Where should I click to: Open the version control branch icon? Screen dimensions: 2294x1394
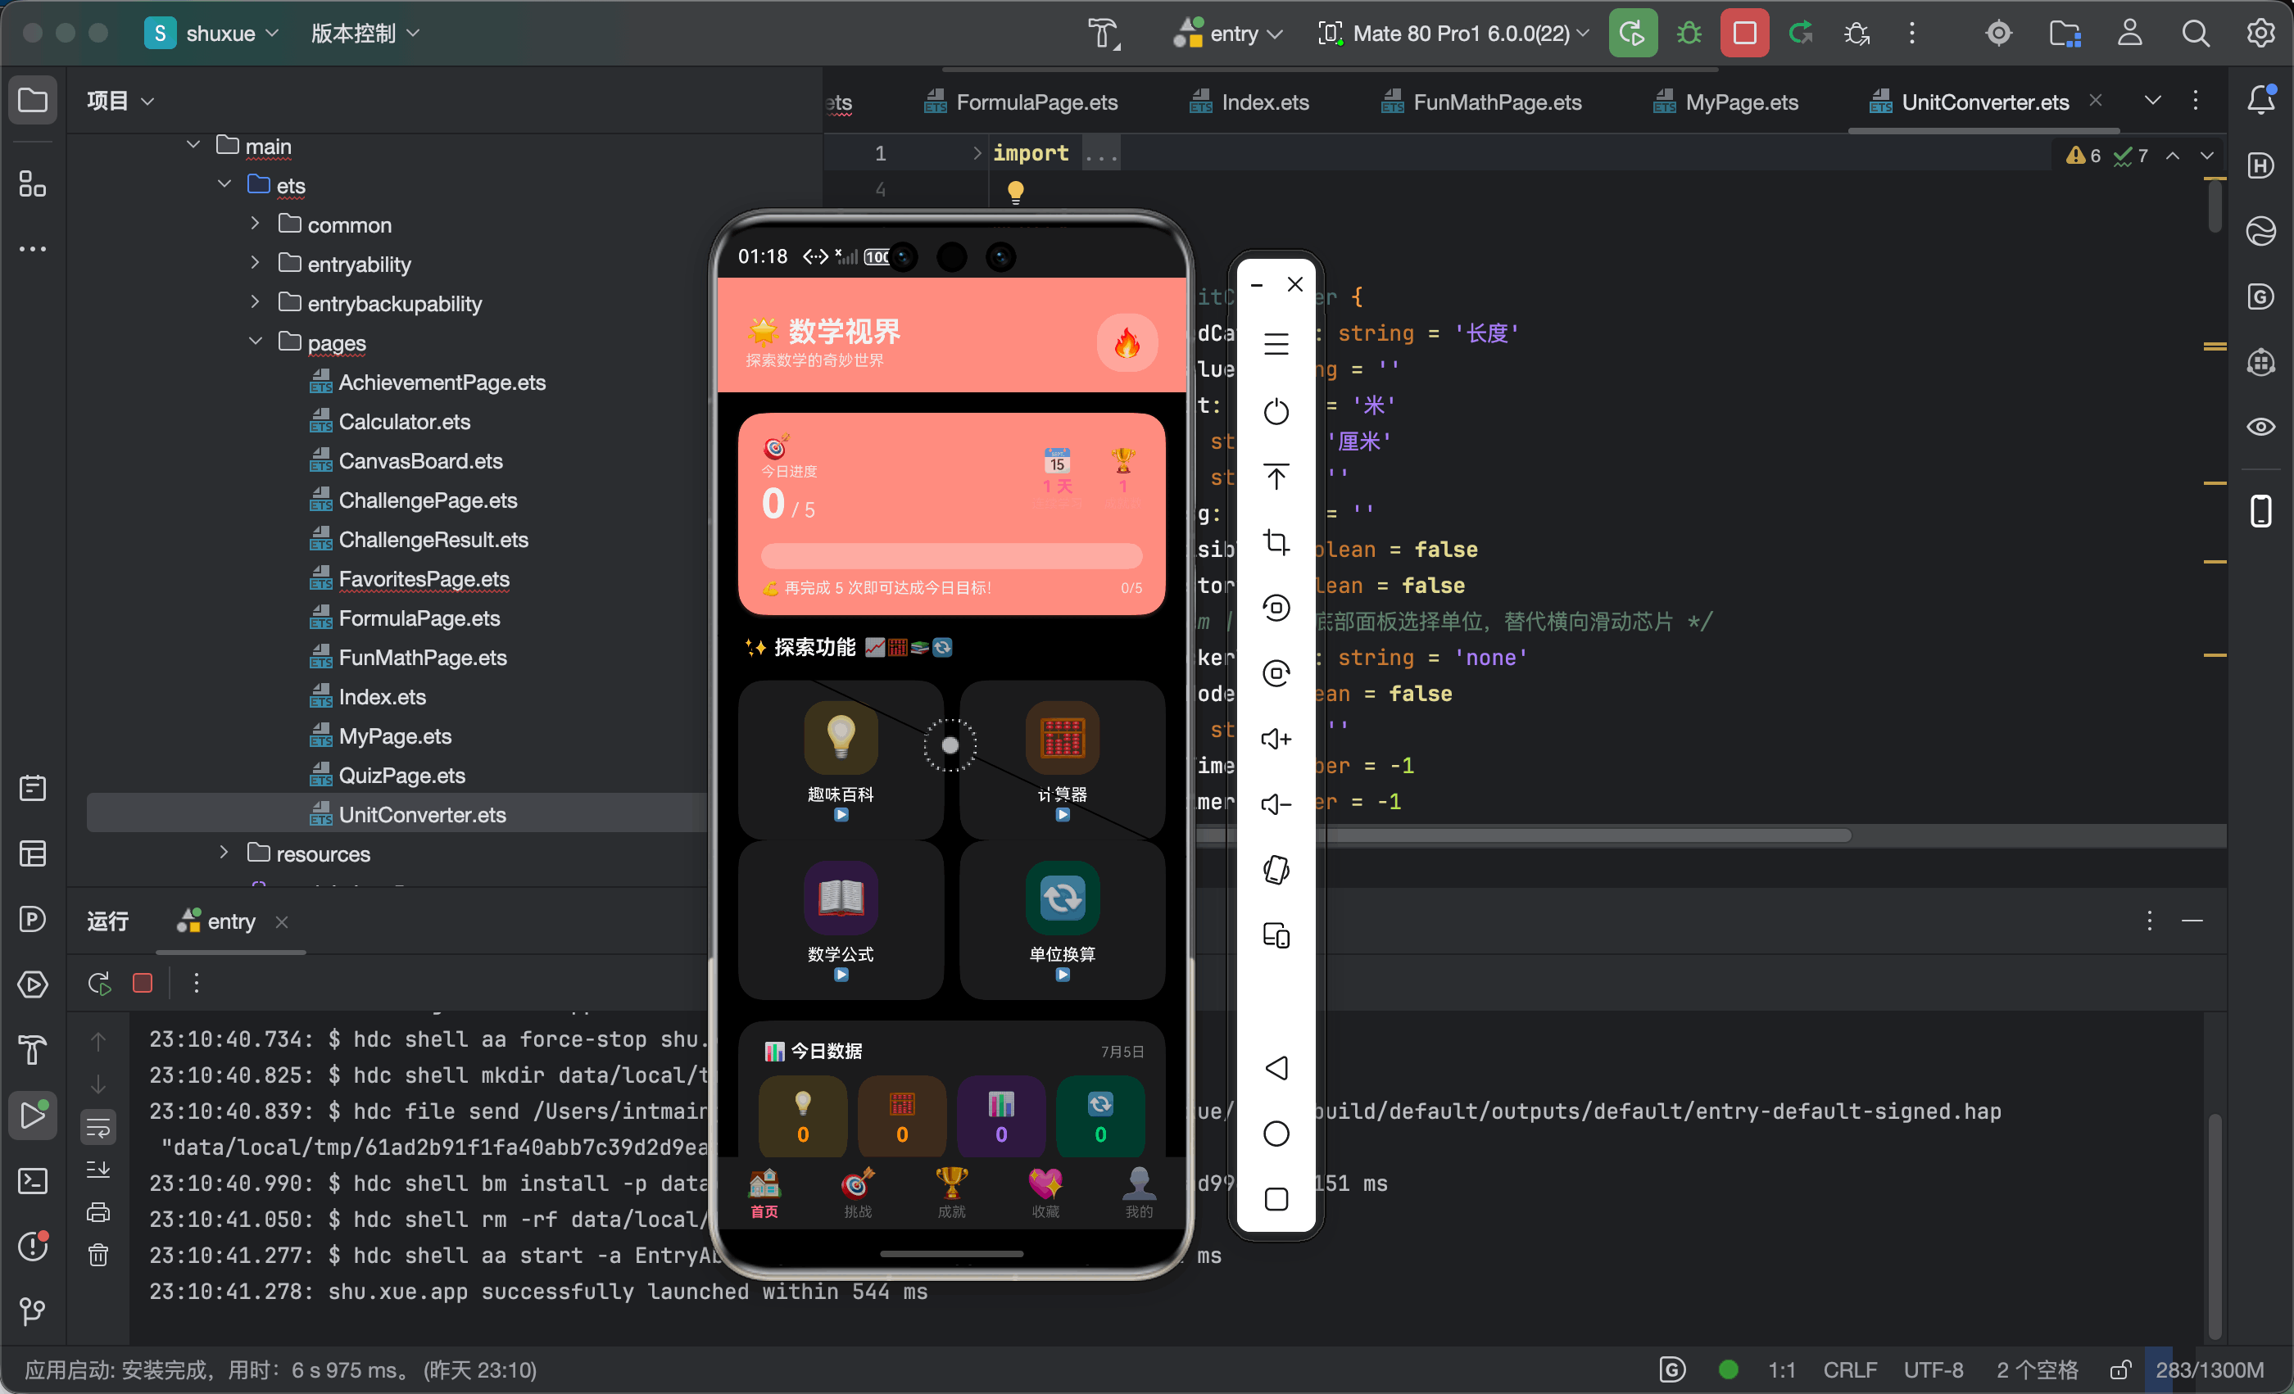(x=33, y=1311)
